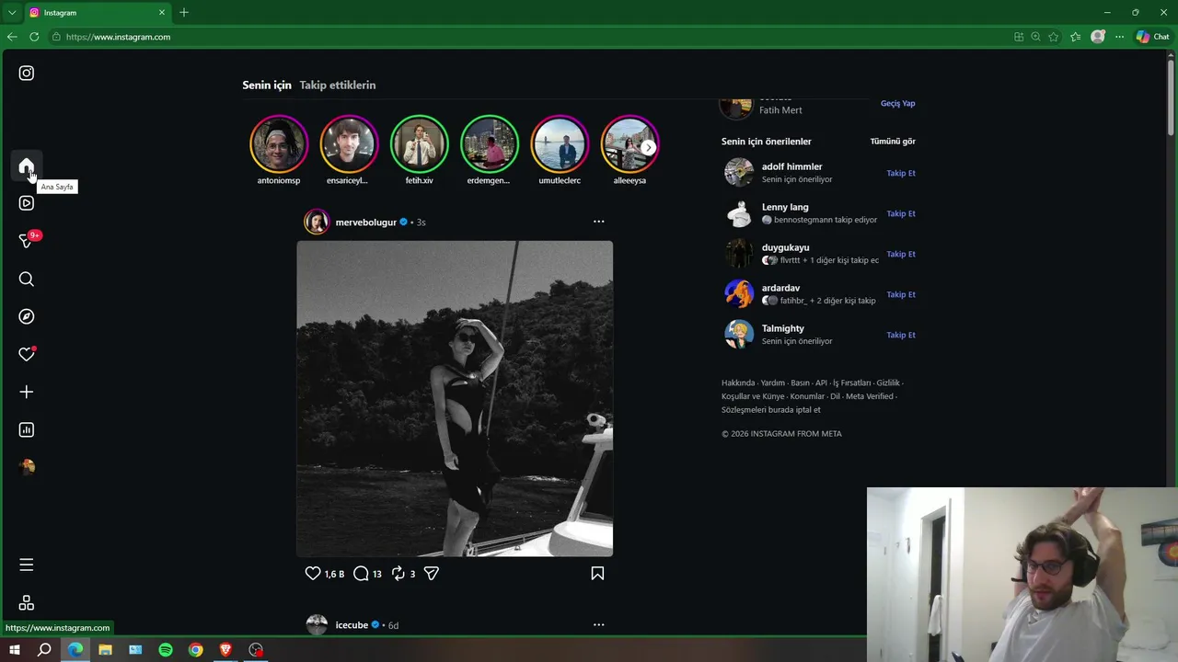
Task: Open Brave browser from taskbar
Action: [225, 650]
